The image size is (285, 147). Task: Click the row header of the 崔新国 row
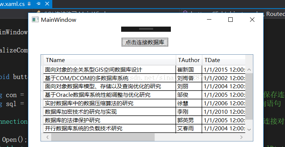(x=42, y=70)
